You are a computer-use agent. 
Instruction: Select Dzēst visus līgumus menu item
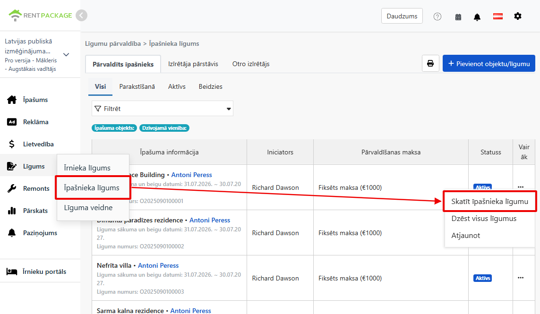[484, 219]
